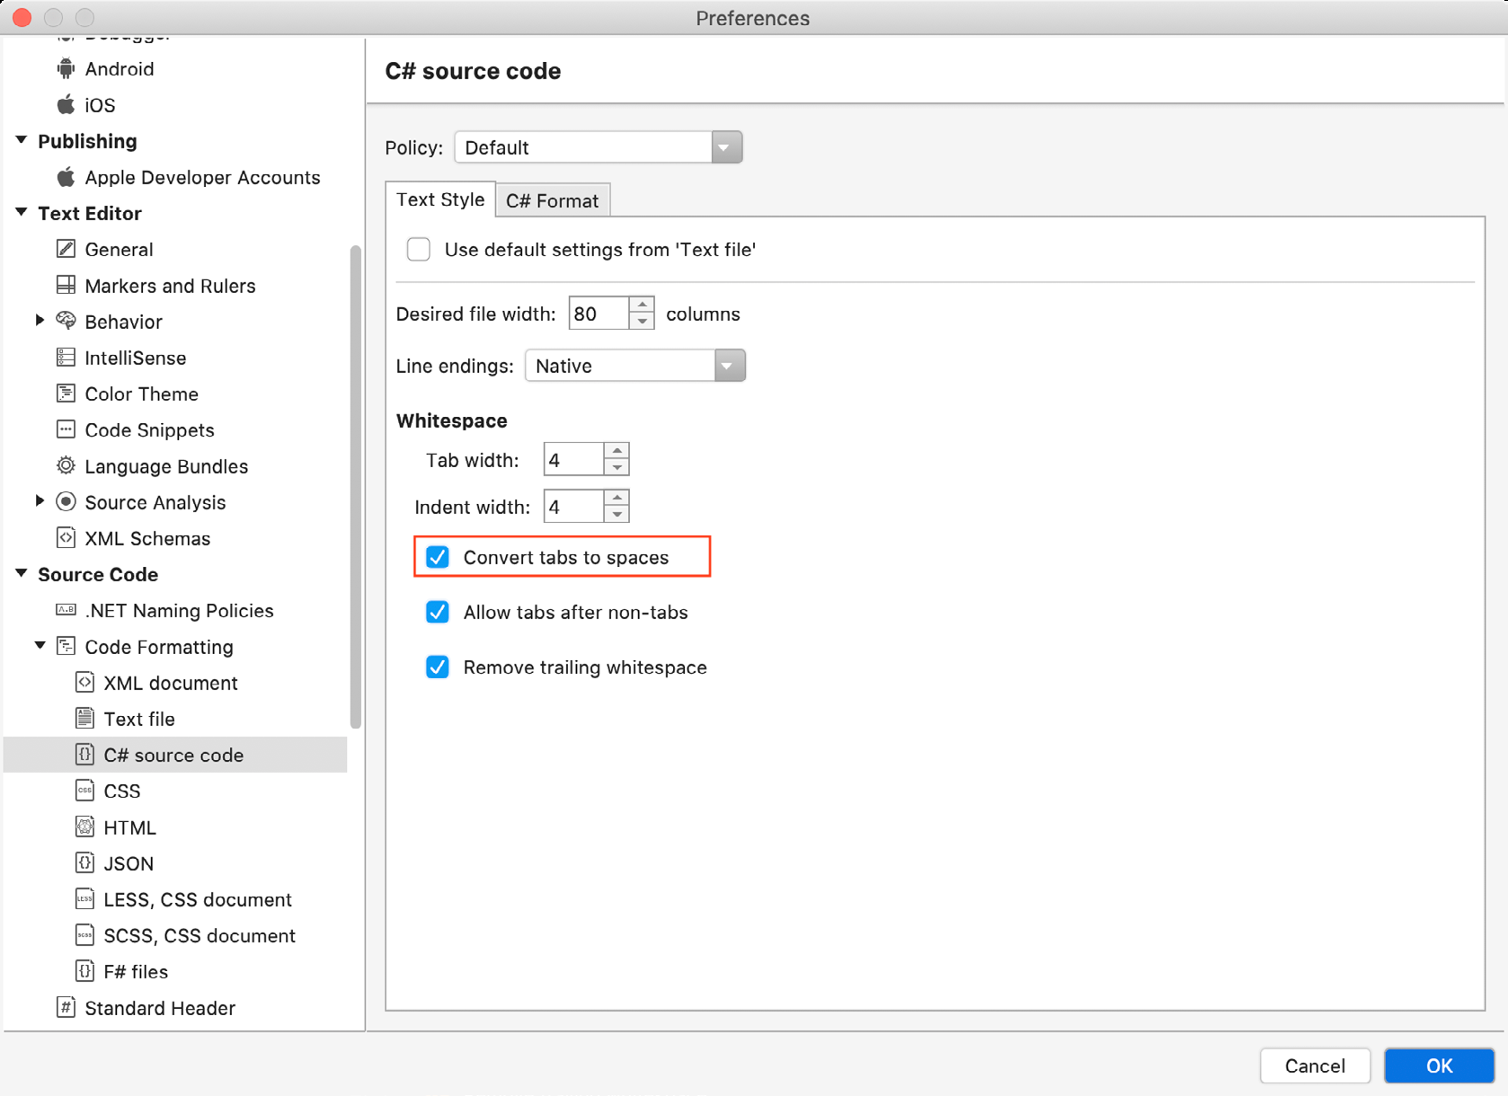Click the Cancel button
This screenshot has height=1096, width=1508.
pos(1315,1065)
